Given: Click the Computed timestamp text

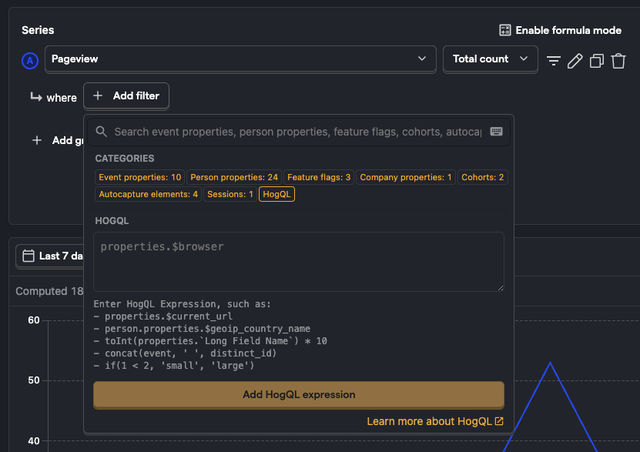Looking at the screenshot, I should point(49,291).
